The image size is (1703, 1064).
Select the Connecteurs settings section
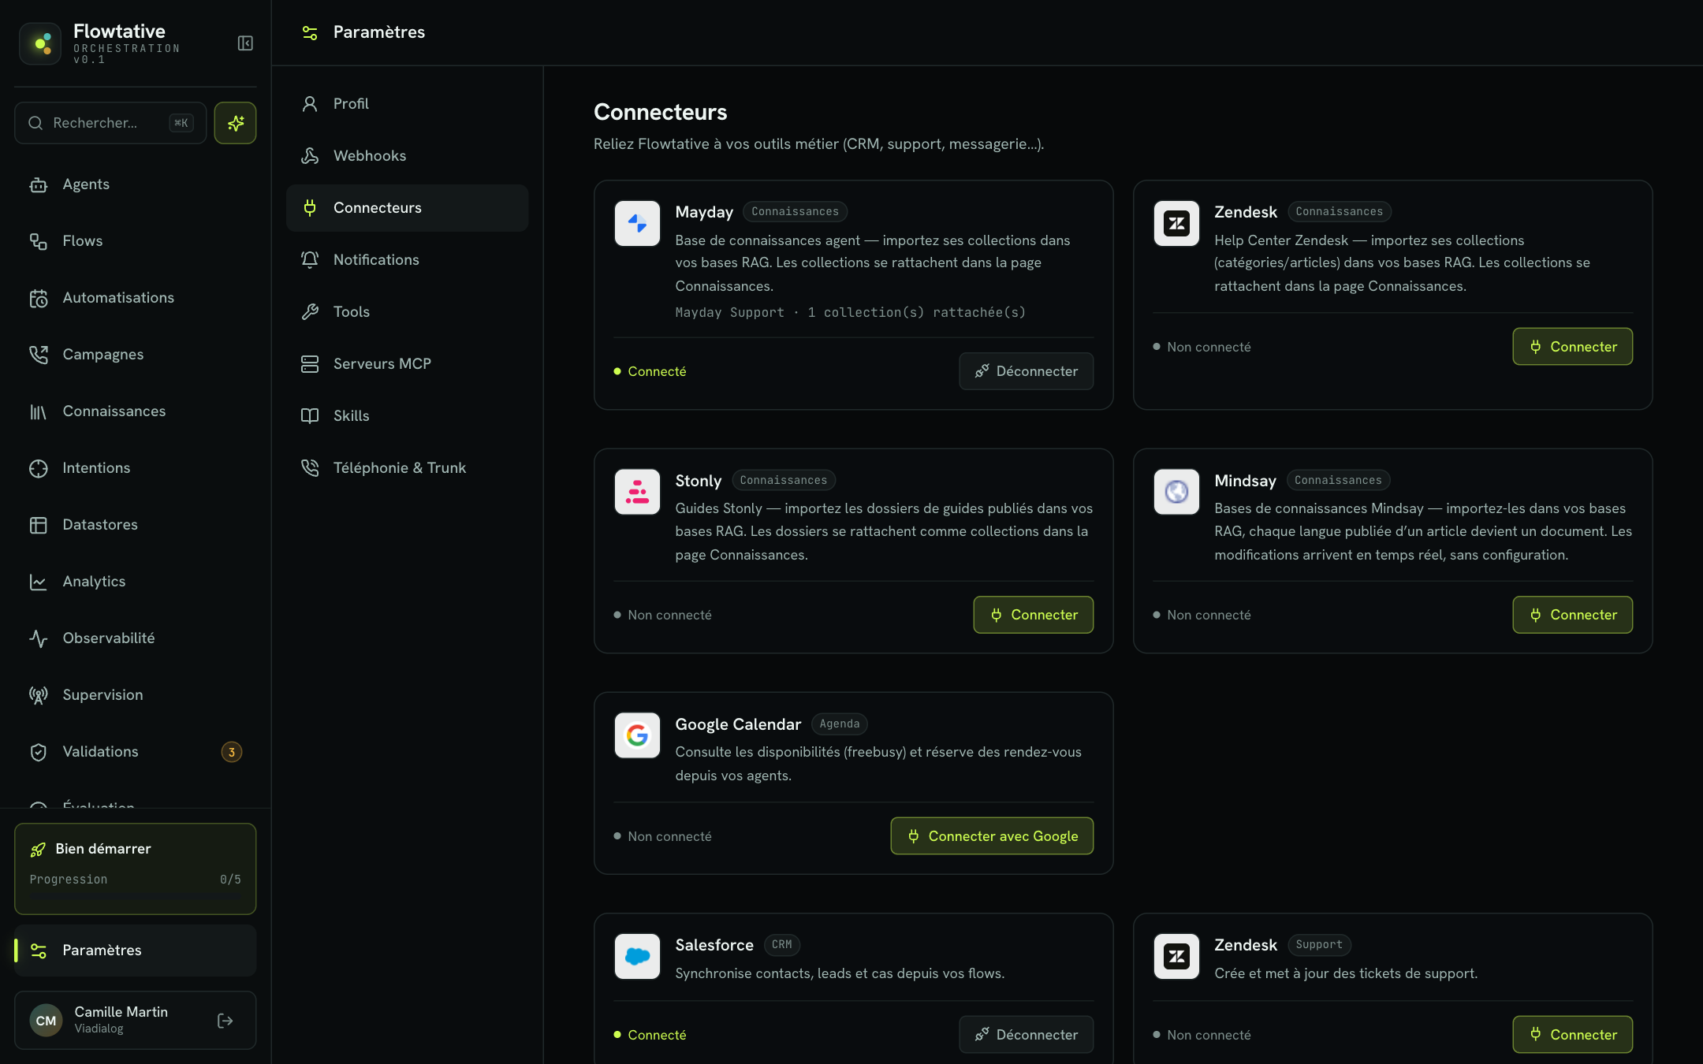point(407,208)
